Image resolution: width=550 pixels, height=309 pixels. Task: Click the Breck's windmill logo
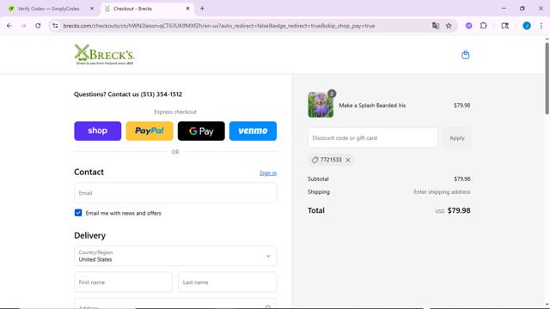(104, 54)
